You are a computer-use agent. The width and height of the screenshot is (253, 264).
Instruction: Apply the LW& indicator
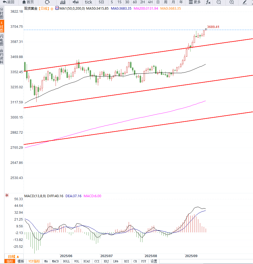(116, 261)
